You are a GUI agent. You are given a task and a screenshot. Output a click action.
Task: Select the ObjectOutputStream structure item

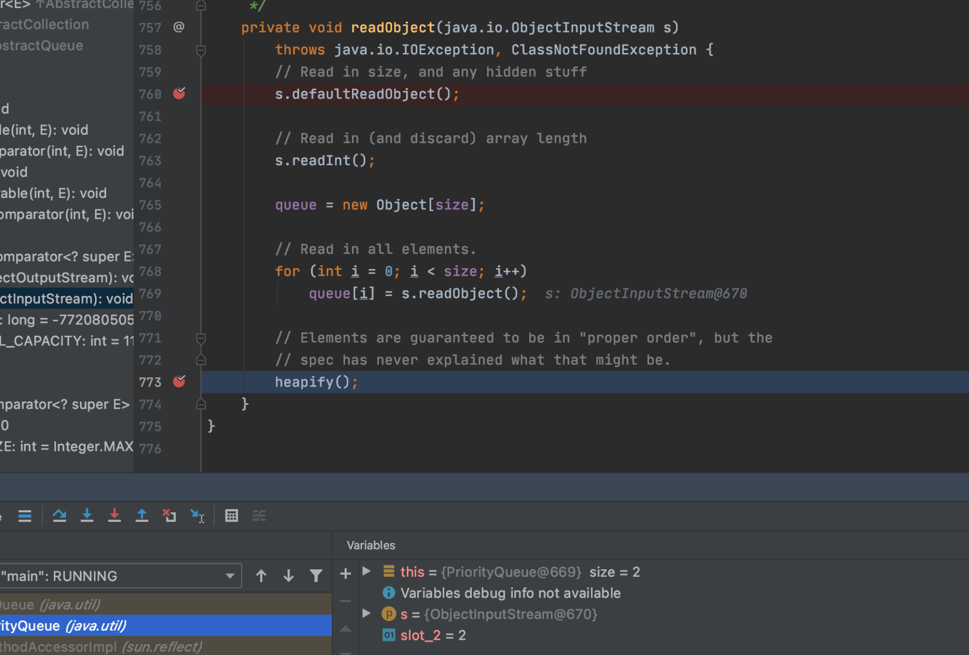pos(67,277)
